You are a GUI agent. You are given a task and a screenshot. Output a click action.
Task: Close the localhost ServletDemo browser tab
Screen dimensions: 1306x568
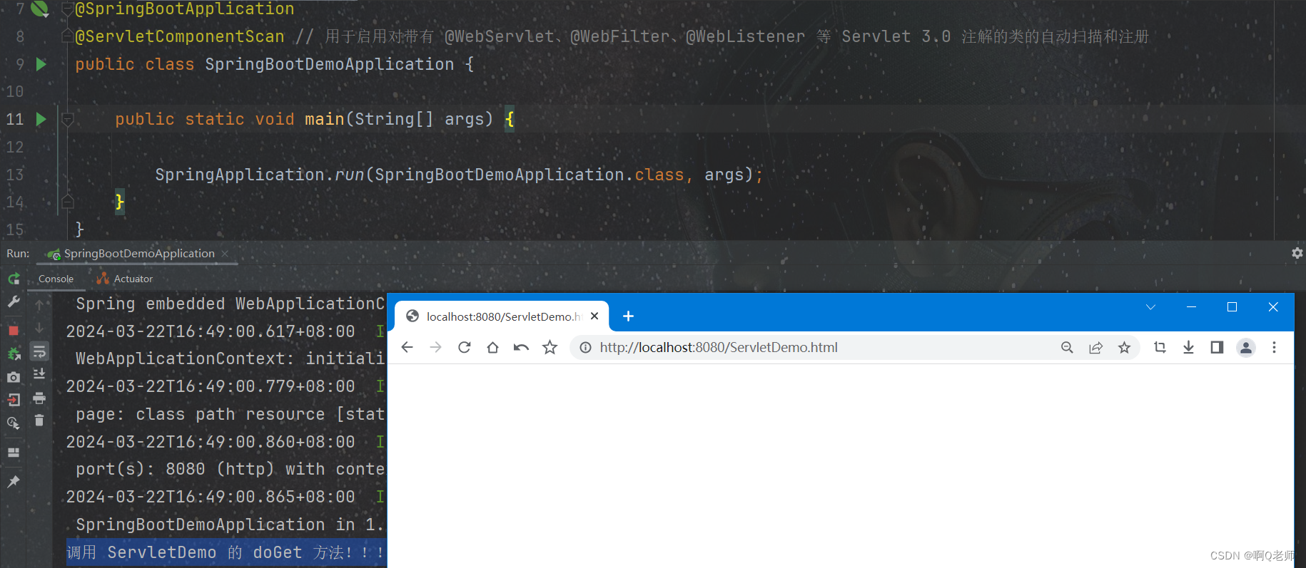pyautogui.click(x=594, y=316)
